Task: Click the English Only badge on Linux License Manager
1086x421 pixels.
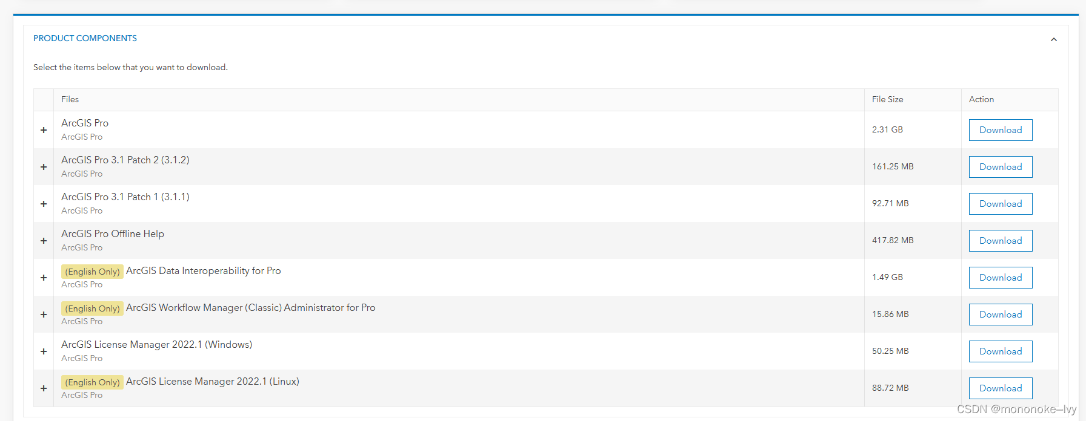Action: [92, 382]
